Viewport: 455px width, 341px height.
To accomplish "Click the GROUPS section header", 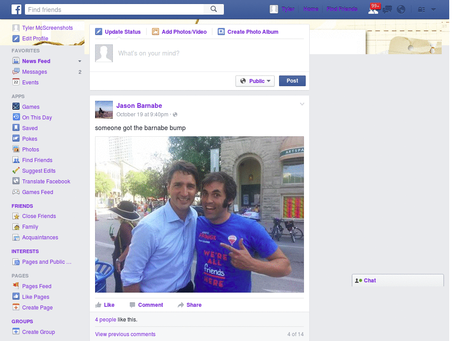I will pos(22,321).
